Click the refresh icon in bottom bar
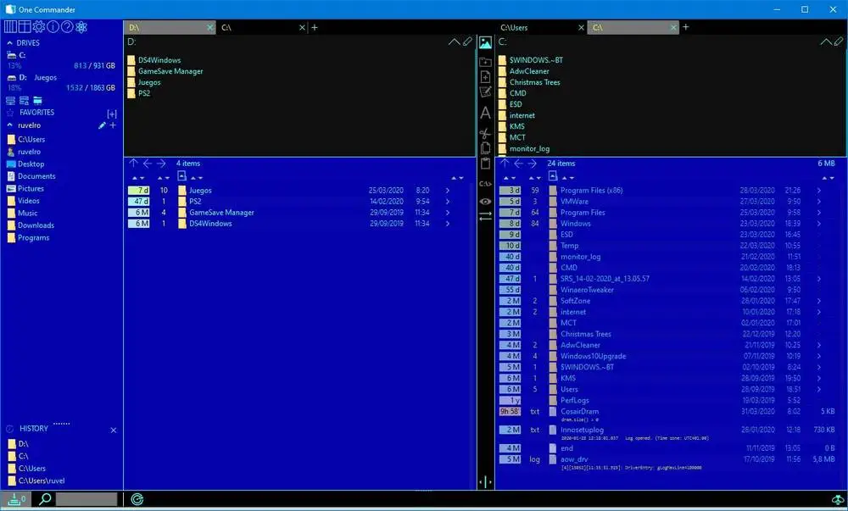Image resolution: width=848 pixels, height=511 pixels. (137, 499)
